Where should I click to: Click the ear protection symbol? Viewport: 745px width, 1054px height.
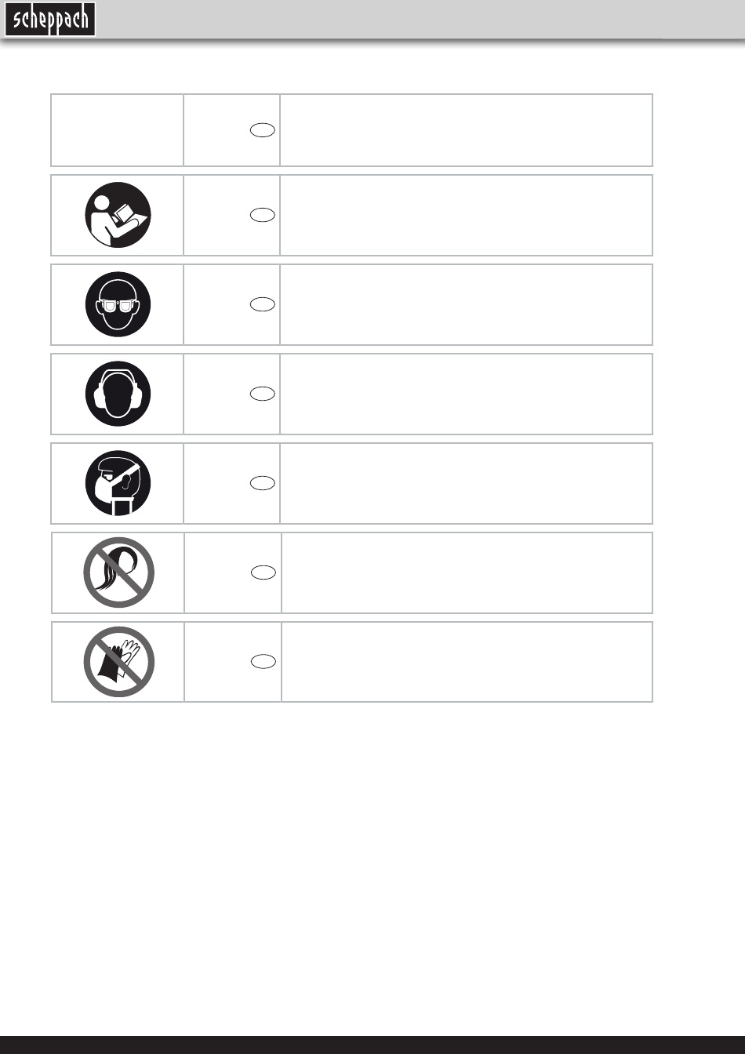(x=118, y=394)
